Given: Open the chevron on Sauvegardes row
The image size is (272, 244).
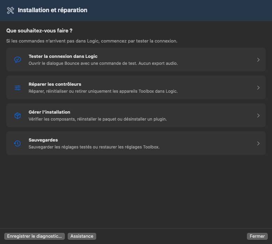Looking at the screenshot, I should click(x=258, y=143).
